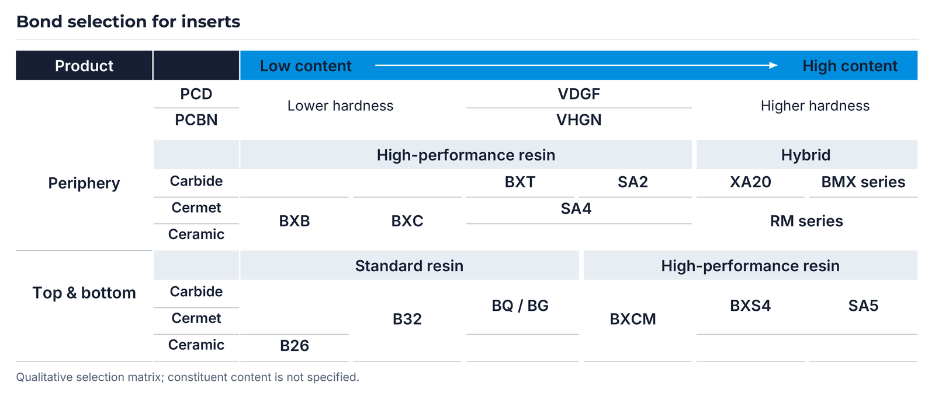This screenshot has width=935, height=393.
Task: Click the BMX series cell
Action: [x=863, y=182]
